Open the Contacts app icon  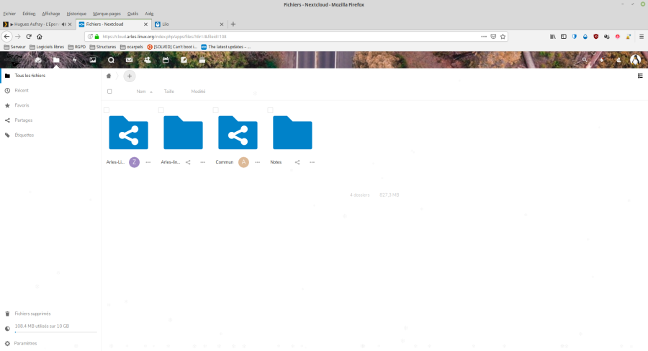point(147,60)
